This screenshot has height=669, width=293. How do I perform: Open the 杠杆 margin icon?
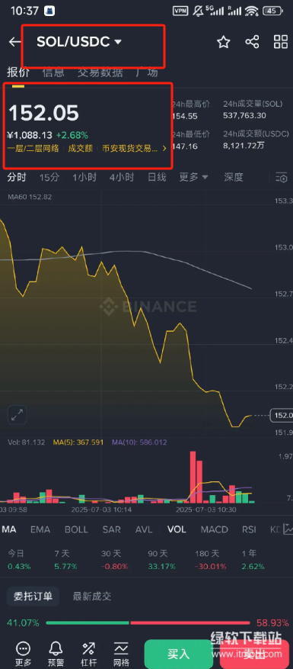pyautogui.click(x=88, y=649)
